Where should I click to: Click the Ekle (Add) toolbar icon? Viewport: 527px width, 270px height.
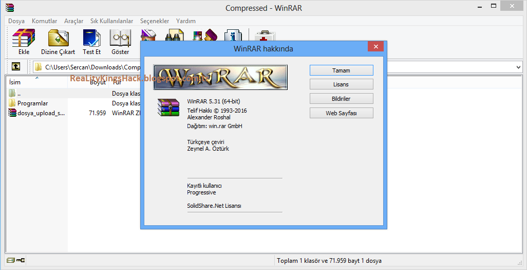(24, 38)
